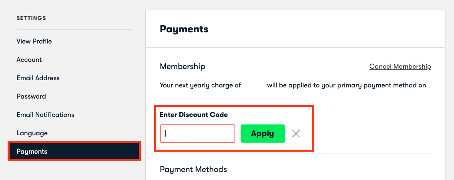Image resolution: width=454 pixels, height=180 pixels.
Task: Open the Language settings
Action: (x=32, y=133)
